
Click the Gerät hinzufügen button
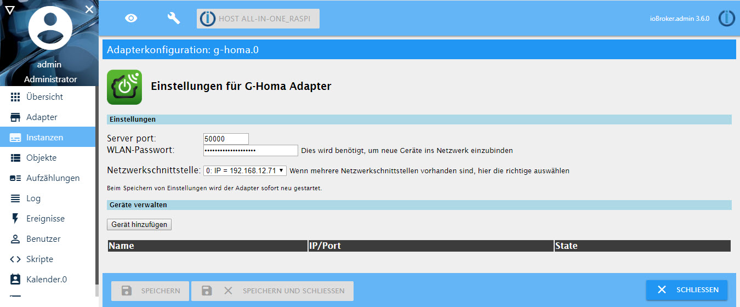pyautogui.click(x=139, y=224)
